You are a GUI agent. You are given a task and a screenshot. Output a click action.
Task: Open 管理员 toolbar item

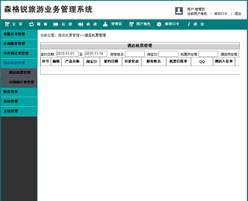[x=116, y=24]
